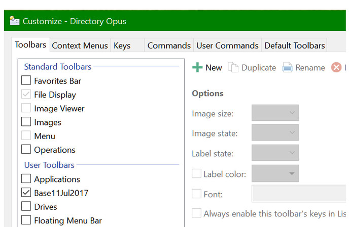Select the Favorites Bar list entry
Viewport: 350px width, 227px height.
point(58,81)
